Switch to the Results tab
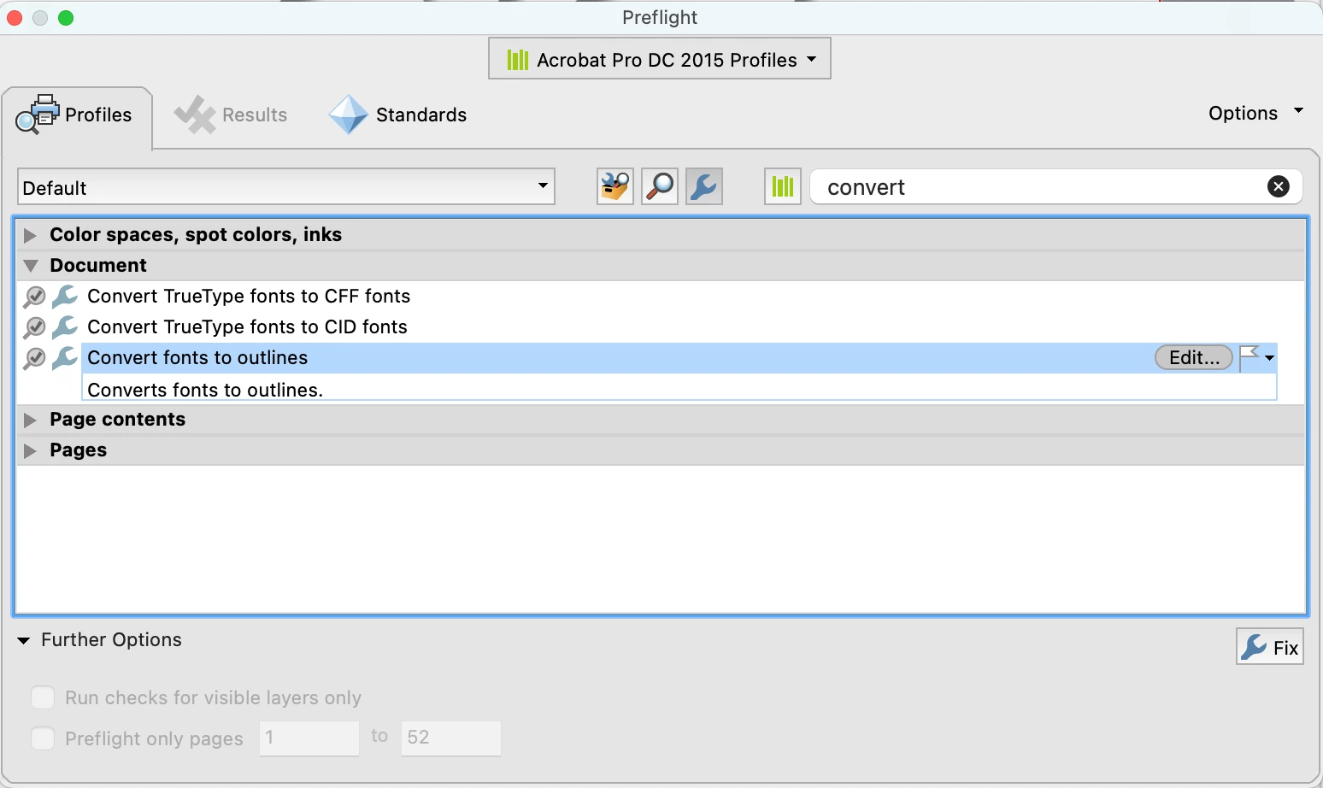1323x788 pixels. coord(231,115)
